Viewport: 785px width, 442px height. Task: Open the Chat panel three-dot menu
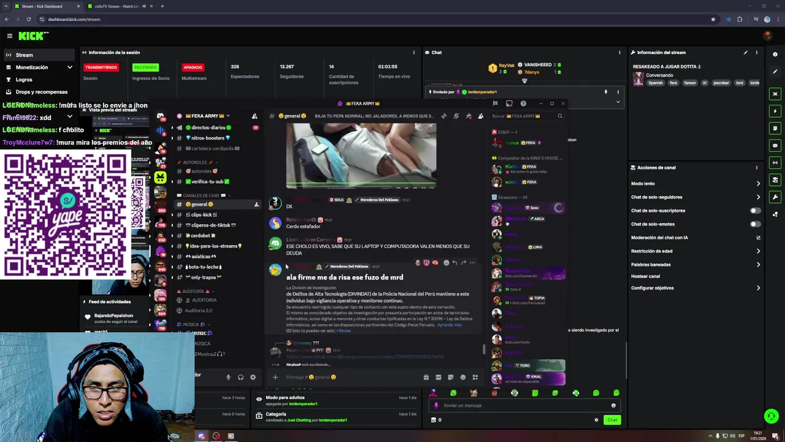tap(619, 52)
